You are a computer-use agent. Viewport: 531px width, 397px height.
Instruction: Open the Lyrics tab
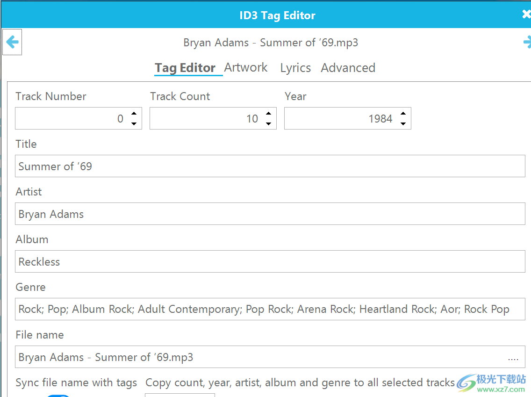click(x=295, y=68)
